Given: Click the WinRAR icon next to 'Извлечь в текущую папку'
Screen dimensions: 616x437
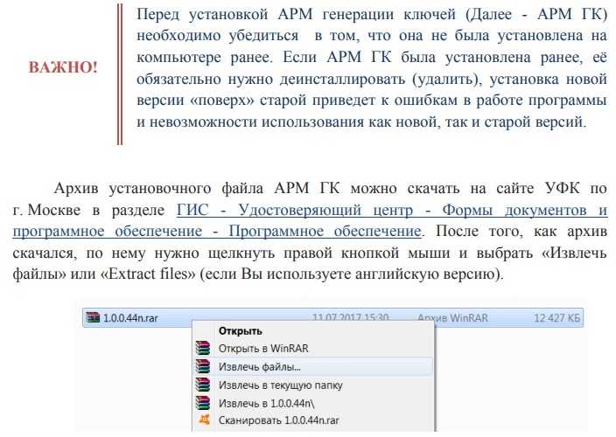Looking at the screenshot, I should [203, 385].
